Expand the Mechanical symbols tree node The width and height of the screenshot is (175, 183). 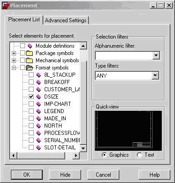(x=14, y=60)
